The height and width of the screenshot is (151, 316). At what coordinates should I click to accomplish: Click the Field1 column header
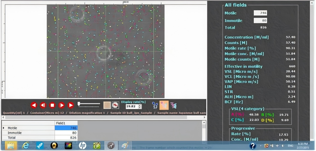[66, 123]
